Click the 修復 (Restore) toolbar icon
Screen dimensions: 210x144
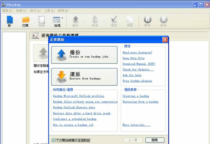(95, 20)
